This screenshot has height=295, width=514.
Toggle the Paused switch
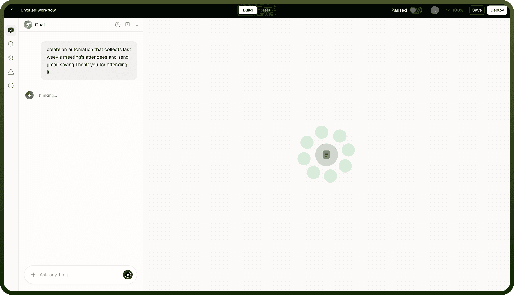[416, 10]
